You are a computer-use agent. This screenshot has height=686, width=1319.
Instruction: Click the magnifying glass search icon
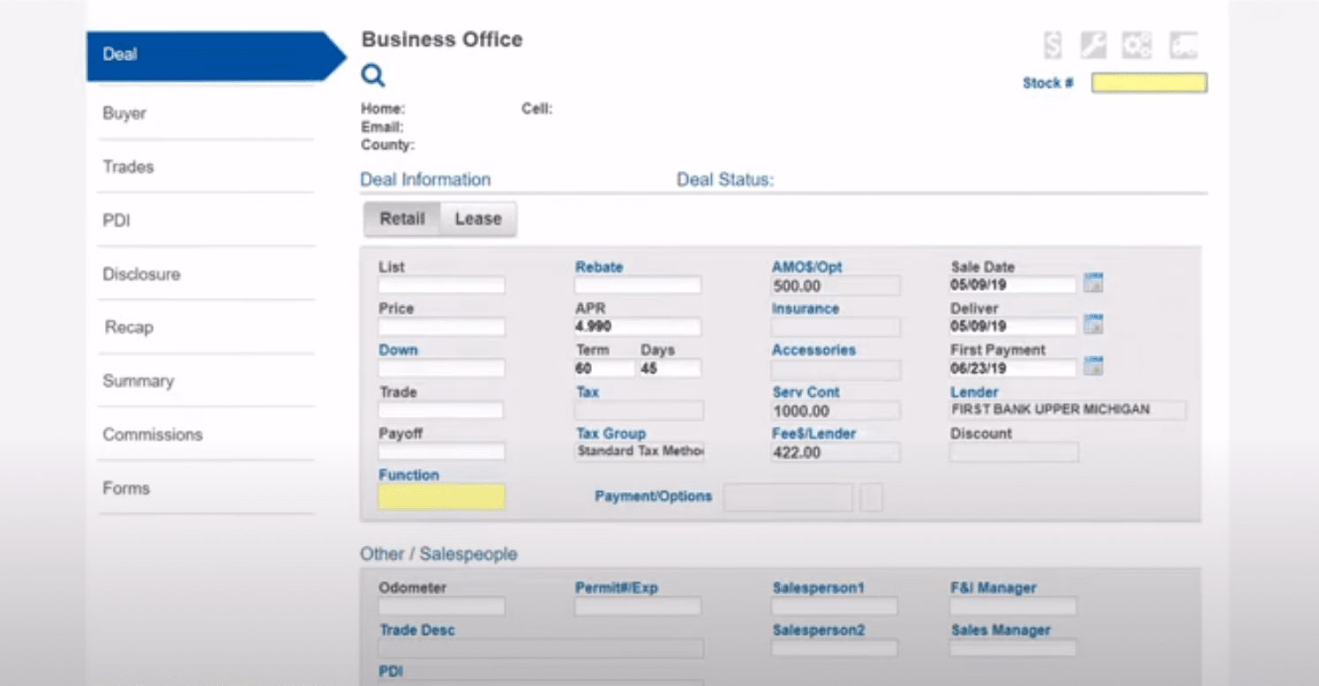(x=373, y=76)
